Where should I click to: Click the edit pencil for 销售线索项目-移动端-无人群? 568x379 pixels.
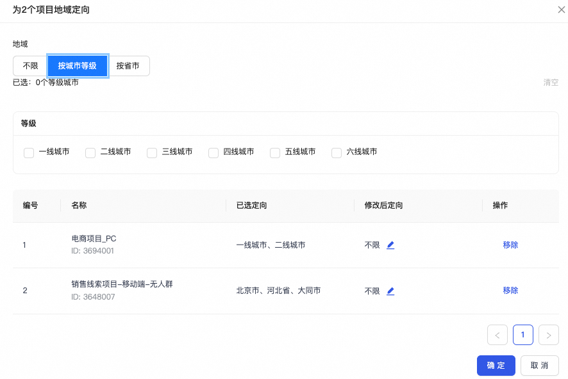coord(390,291)
